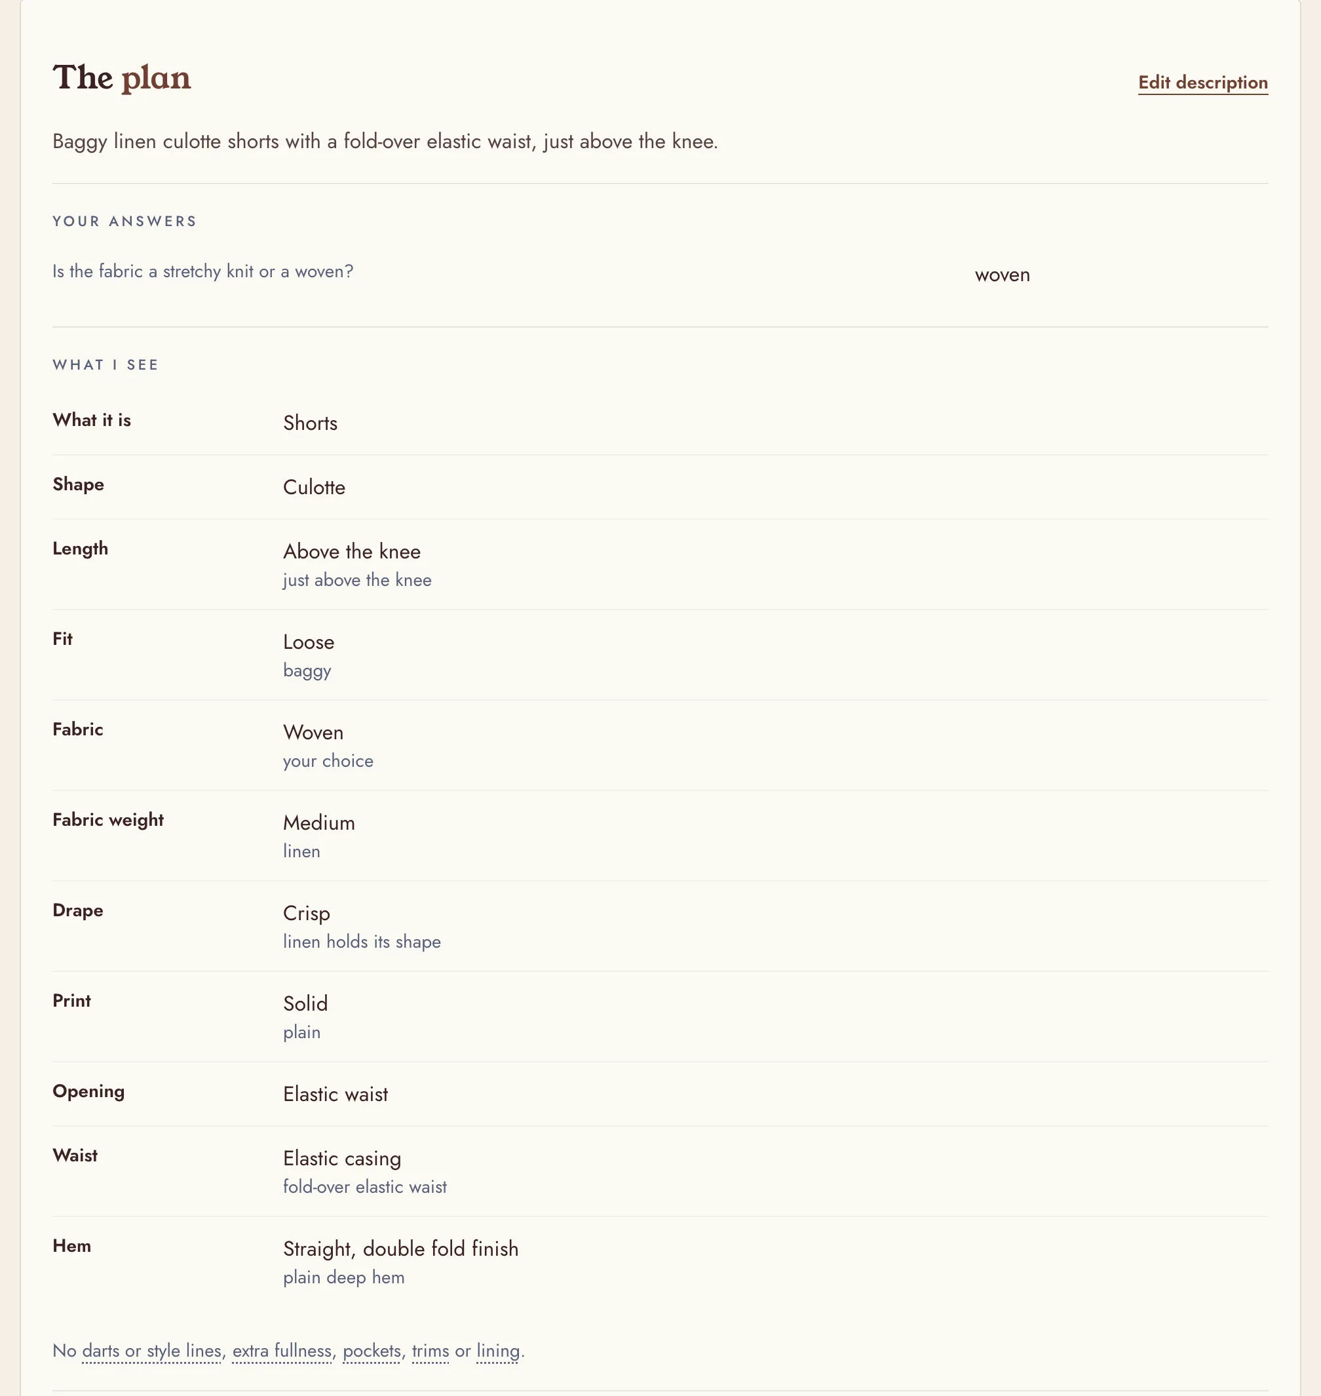Click the garment description sentence
Image resolution: width=1321 pixels, height=1396 pixels.
click(385, 142)
